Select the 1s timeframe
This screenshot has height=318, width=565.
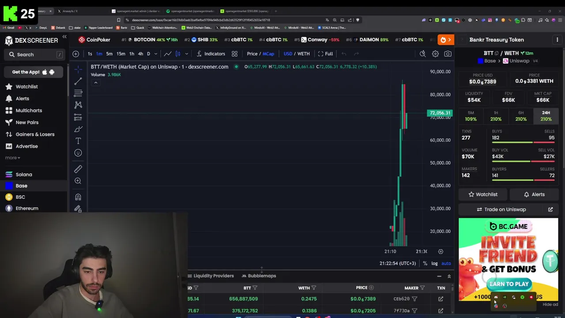(90, 54)
